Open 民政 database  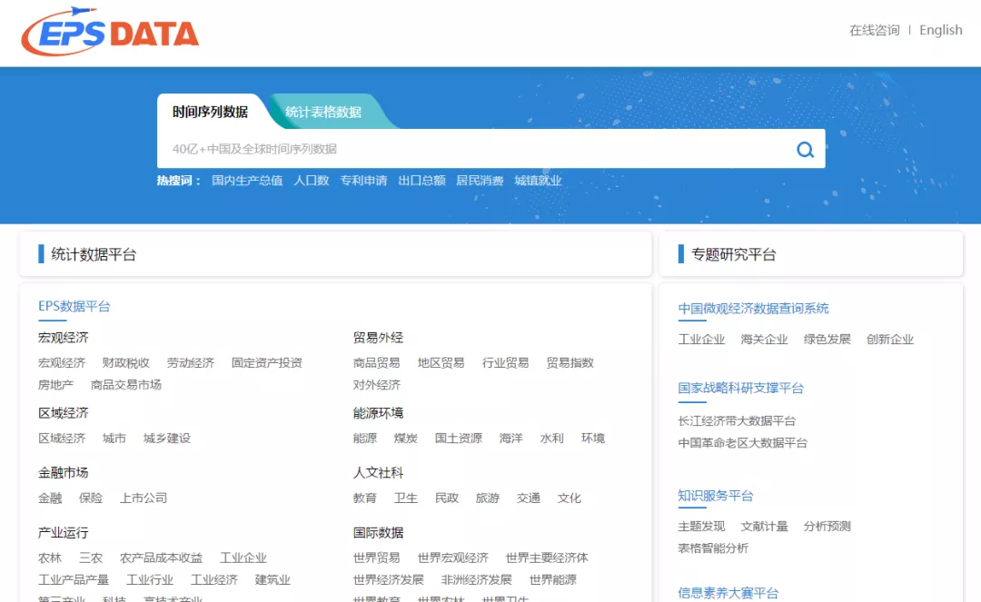click(x=447, y=498)
